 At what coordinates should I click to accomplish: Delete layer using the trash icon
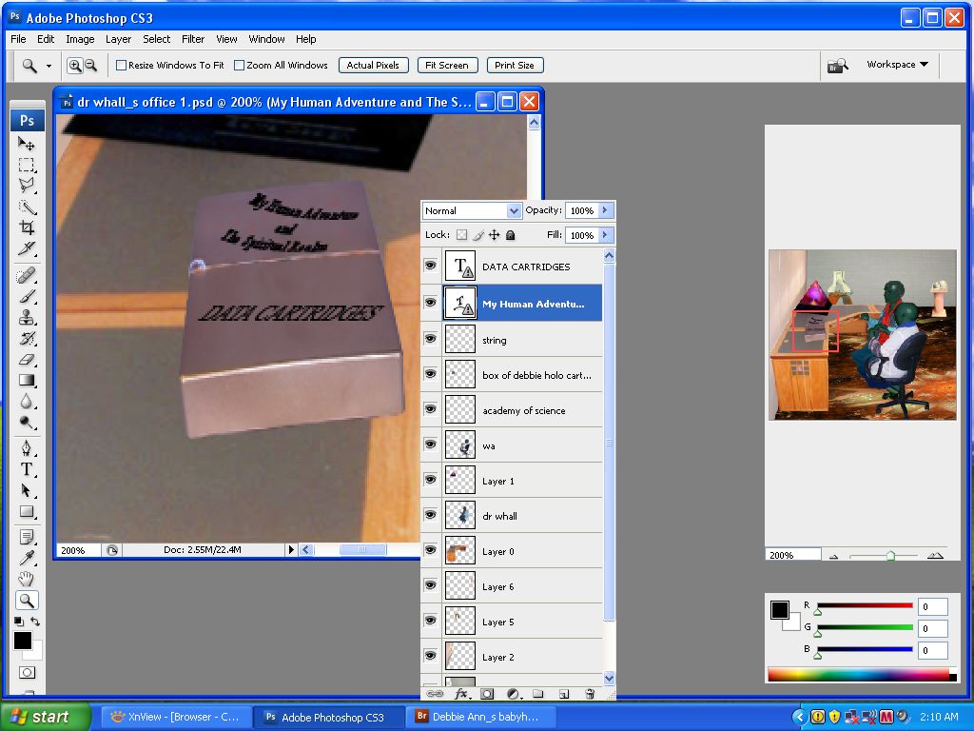590,696
